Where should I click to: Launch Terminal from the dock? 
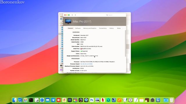[x=31, y=100]
